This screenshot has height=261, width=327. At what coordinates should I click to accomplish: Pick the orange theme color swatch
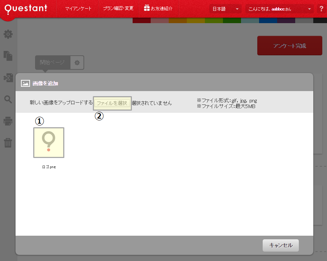pos(178,21)
